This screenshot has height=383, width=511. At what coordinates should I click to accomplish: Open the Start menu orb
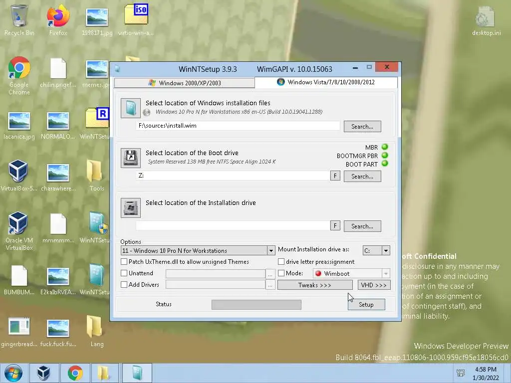(13, 373)
